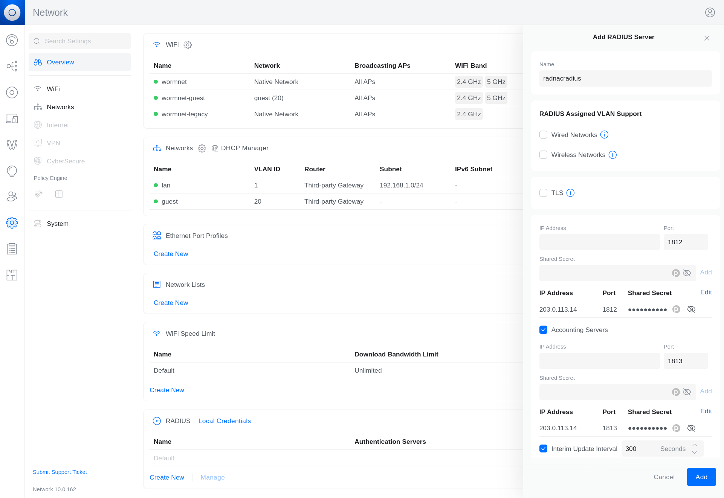This screenshot has width=724, height=498.
Task: Click generate icon in port 1812 server row
Action: (676, 309)
